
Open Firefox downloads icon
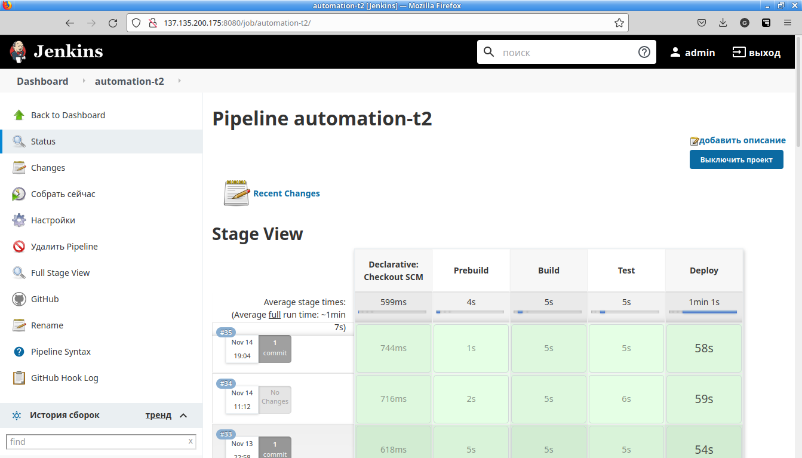(x=723, y=23)
